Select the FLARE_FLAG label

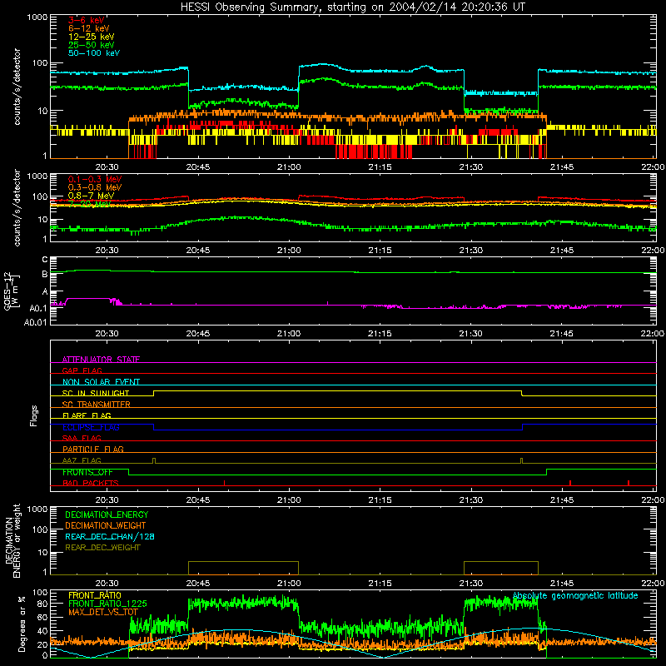87,415
